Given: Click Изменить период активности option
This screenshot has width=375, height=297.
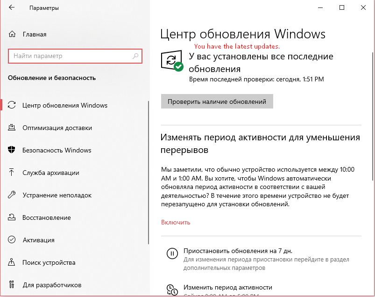Looking at the screenshot, I should click(x=228, y=287).
